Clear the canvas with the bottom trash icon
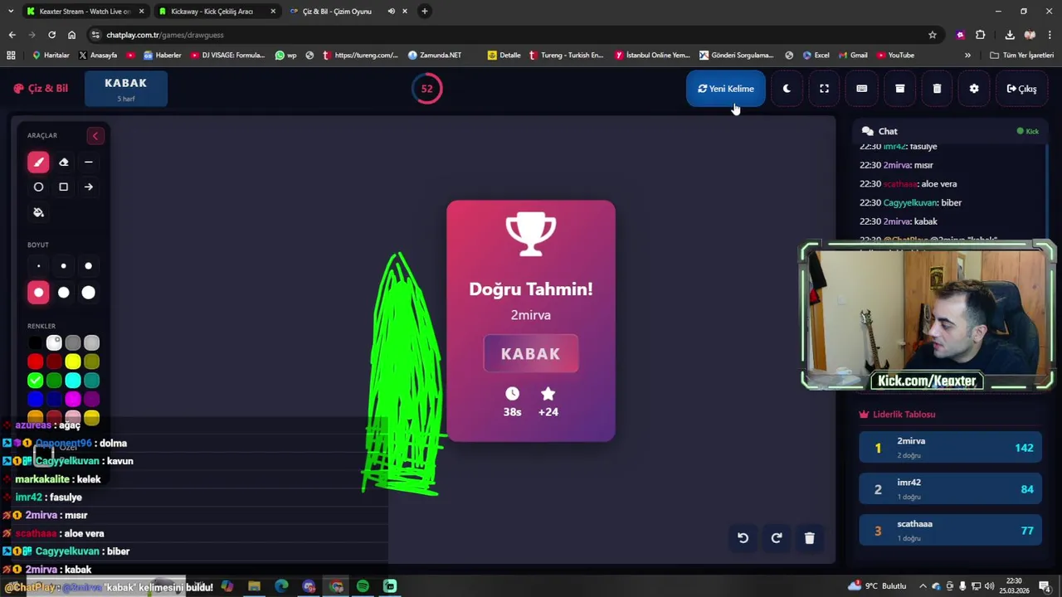The width and height of the screenshot is (1062, 597). coord(809,538)
